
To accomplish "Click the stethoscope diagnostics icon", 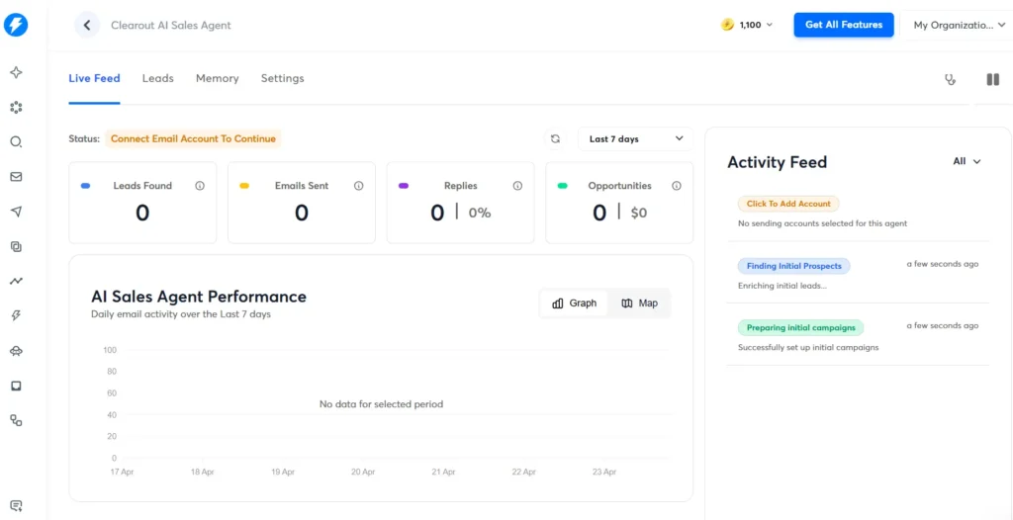I will click(x=950, y=80).
